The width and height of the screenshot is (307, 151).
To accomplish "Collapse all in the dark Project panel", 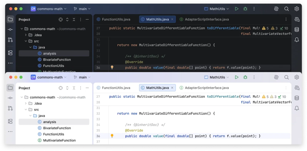I will 74,20.
